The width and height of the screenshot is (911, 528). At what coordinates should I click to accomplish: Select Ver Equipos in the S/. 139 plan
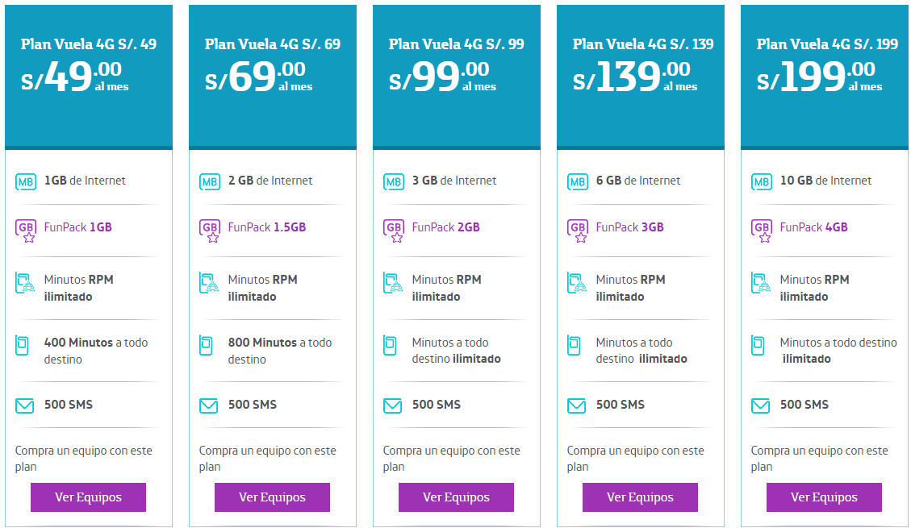click(640, 497)
